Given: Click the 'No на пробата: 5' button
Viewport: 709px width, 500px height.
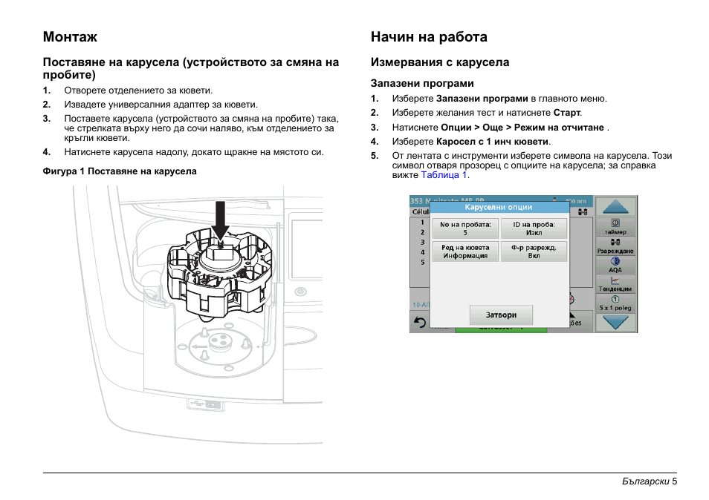Looking at the screenshot, I should click(465, 228).
